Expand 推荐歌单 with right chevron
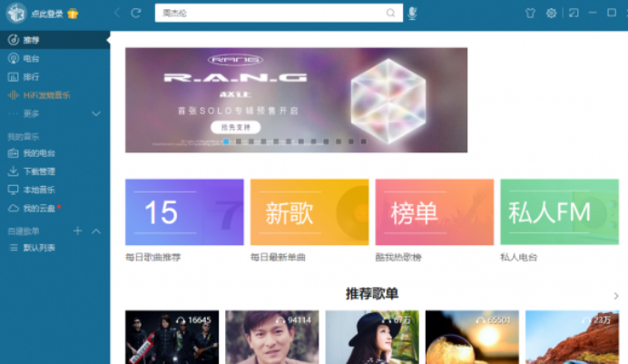 pos(616,296)
